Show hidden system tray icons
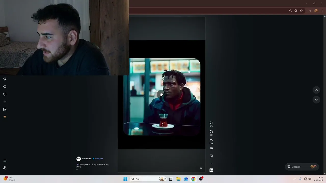Viewport: 326px width, 183px height. pyautogui.click(x=295, y=179)
